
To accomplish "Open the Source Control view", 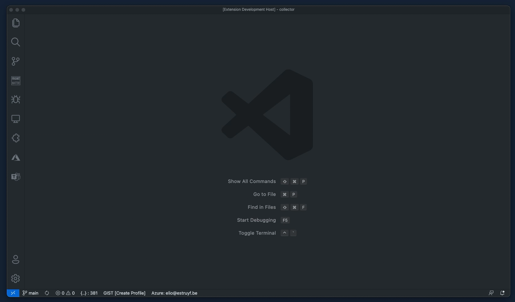I will 16,61.
